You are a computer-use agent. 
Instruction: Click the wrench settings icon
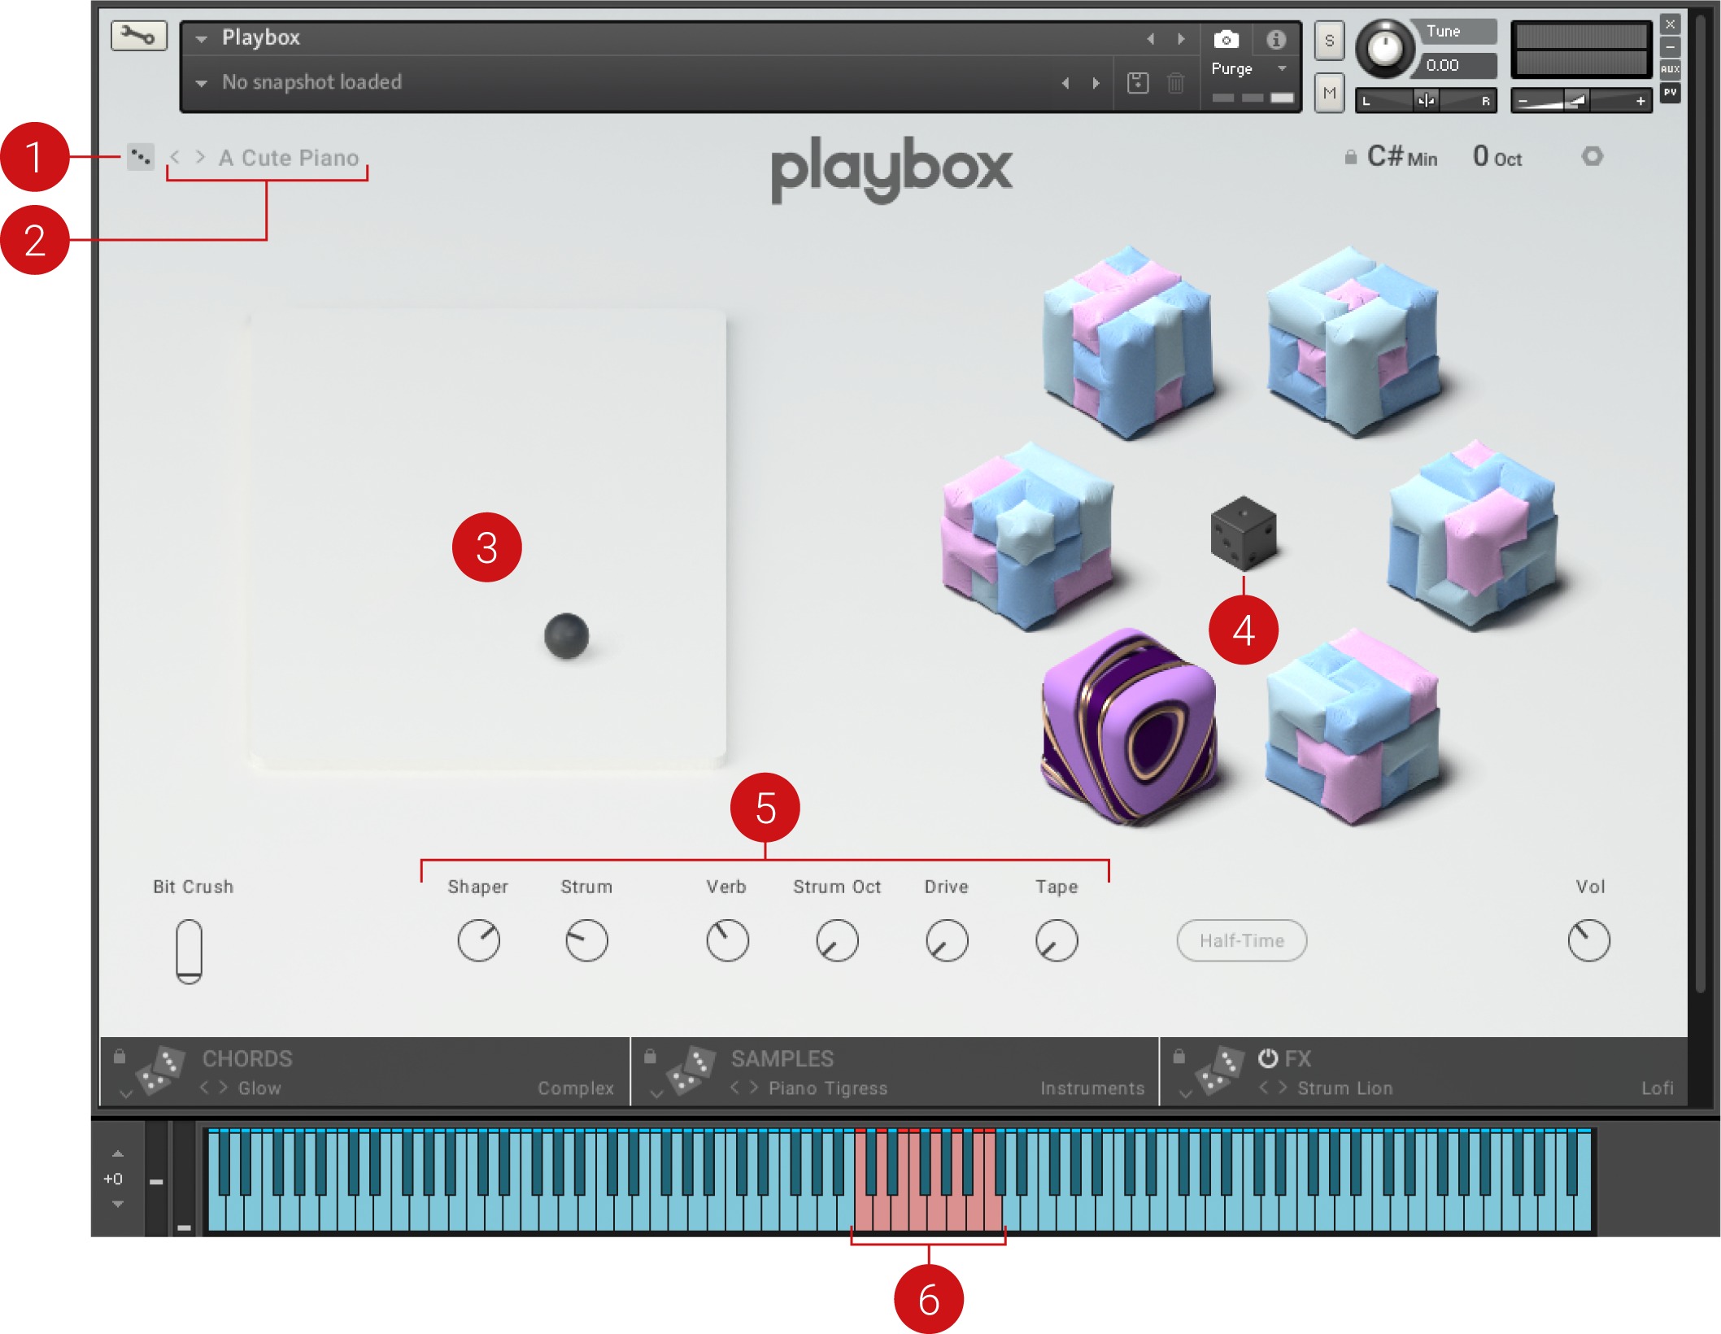(x=138, y=37)
